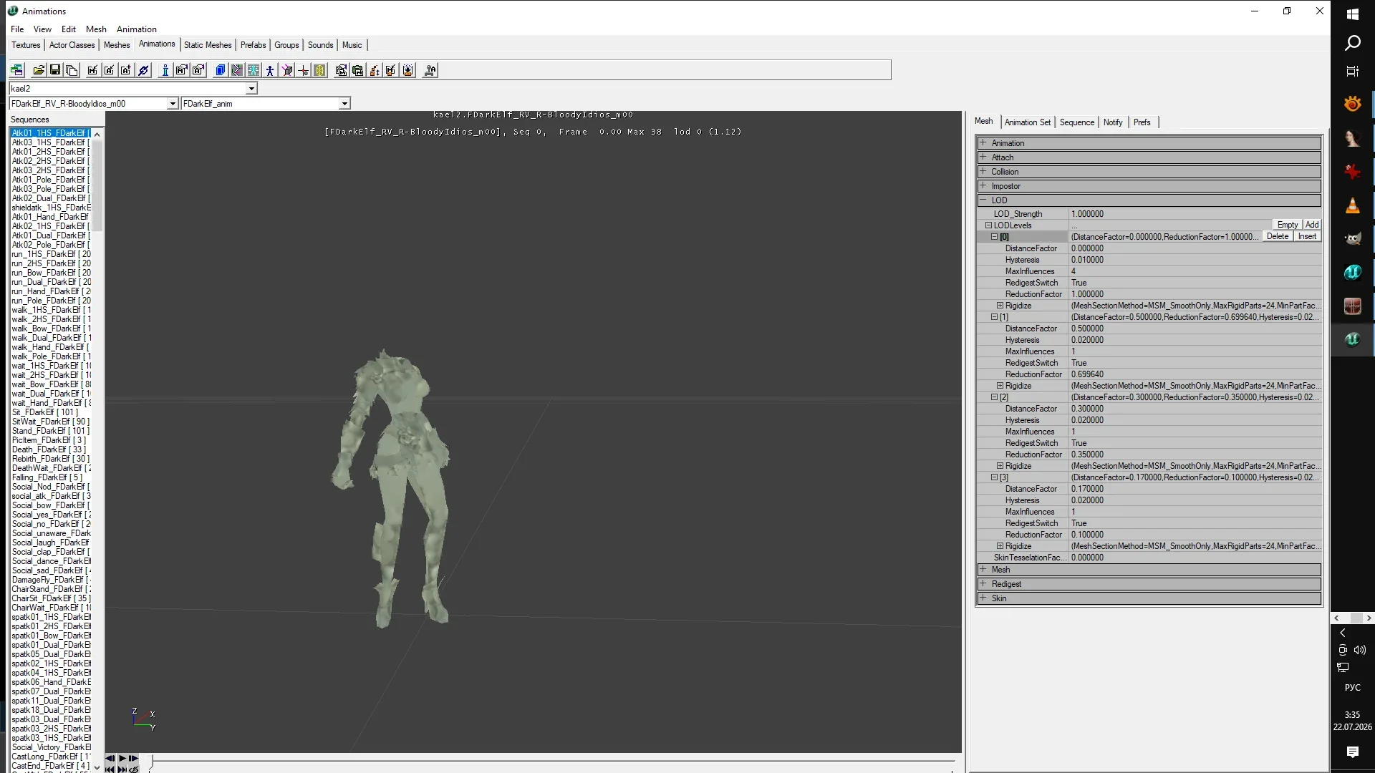
Task: Click the yellow cage collision icon
Action: [320, 70]
